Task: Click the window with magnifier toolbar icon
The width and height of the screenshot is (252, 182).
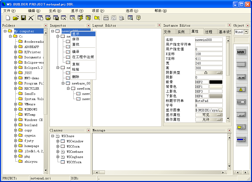Action: coord(130,18)
